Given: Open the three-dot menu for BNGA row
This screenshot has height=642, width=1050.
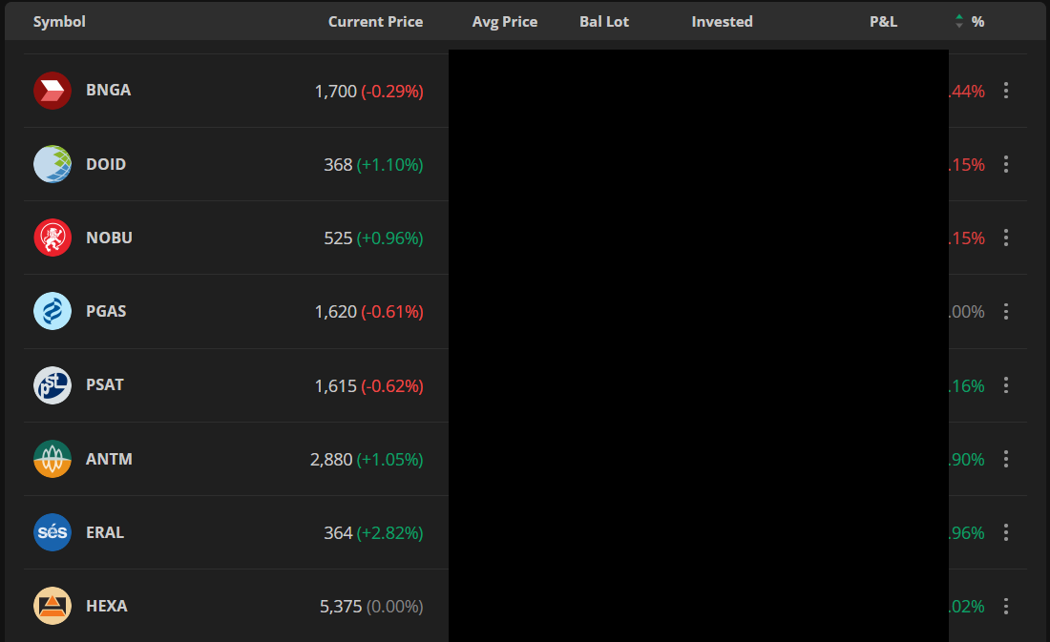Looking at the screenshot, I should point(1005,91).
